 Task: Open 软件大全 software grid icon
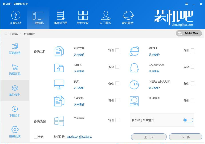click(x=83, y=15)
